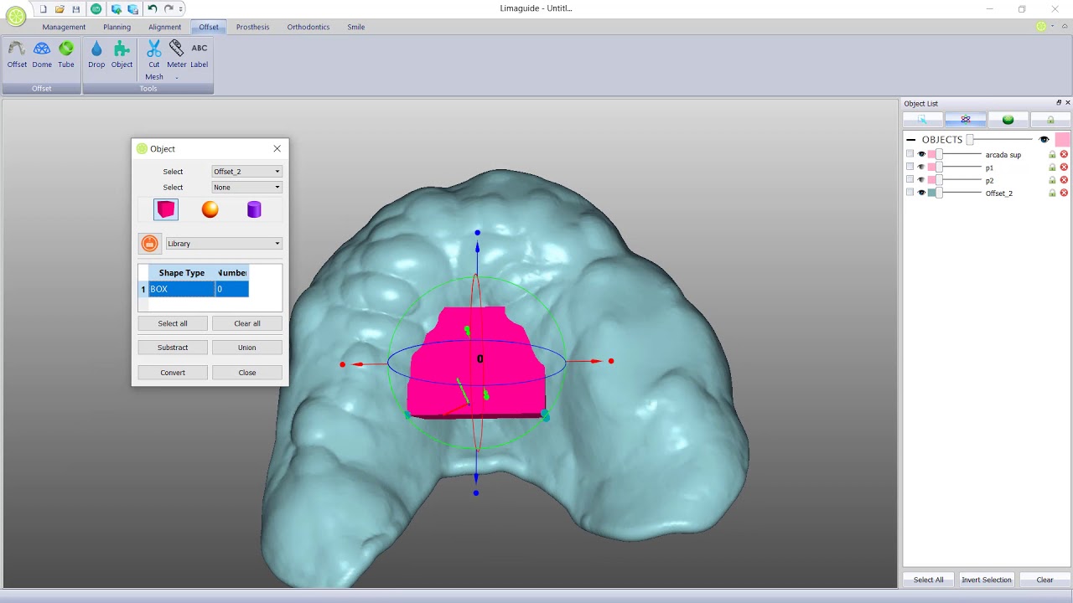Image resolution: width=1073 pixels, height=603 pixels.
Task: Redo the last action
Action: pyautogui.click(x=168, y=9)
